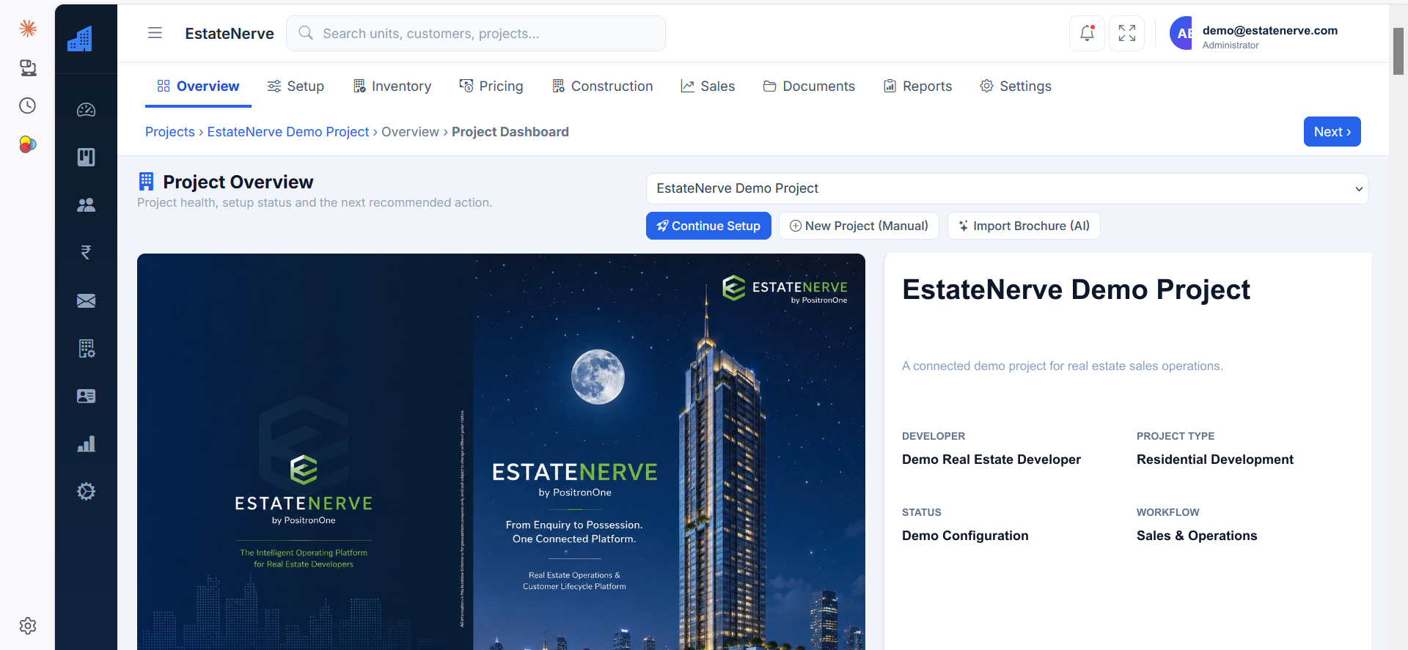This screenshot has height=650, width=1408.
Task: Click demo@estatenerve.com account name
Action: tap(1270, 30)
